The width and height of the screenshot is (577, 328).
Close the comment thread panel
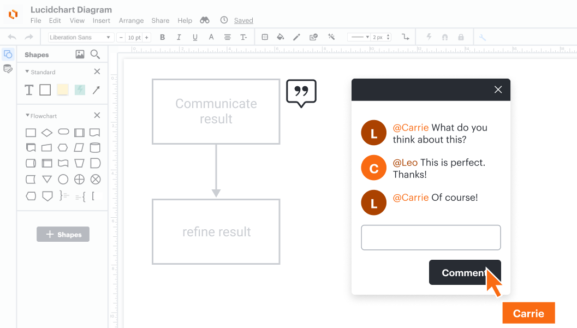point(498,90)
